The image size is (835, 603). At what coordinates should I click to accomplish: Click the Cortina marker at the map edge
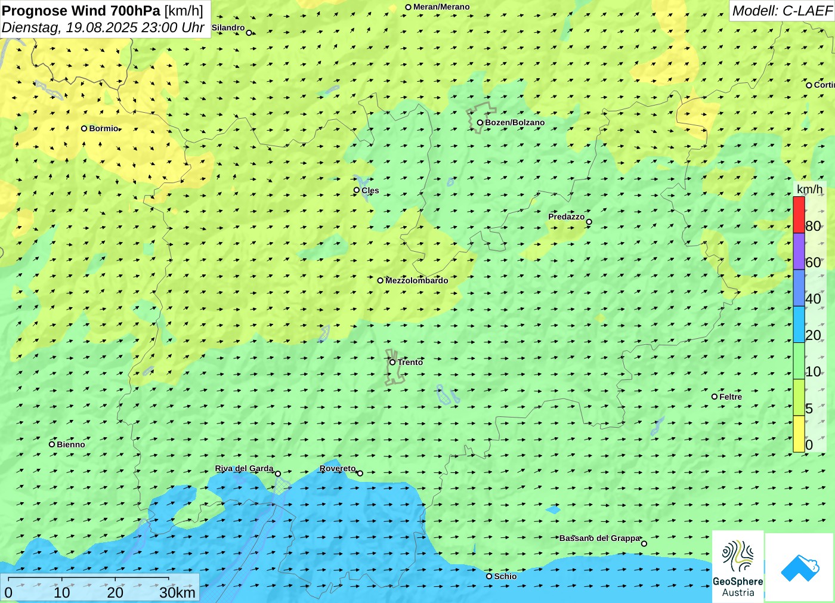(x=809, y=85)
